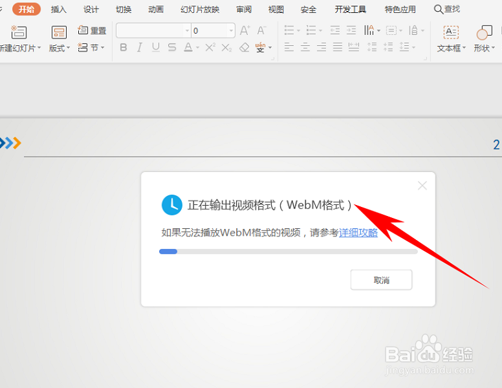Open the 详细攻略 detailed guide link
Image resolution: width=502 pixels, height=388 pixels.
coord(358,233)
